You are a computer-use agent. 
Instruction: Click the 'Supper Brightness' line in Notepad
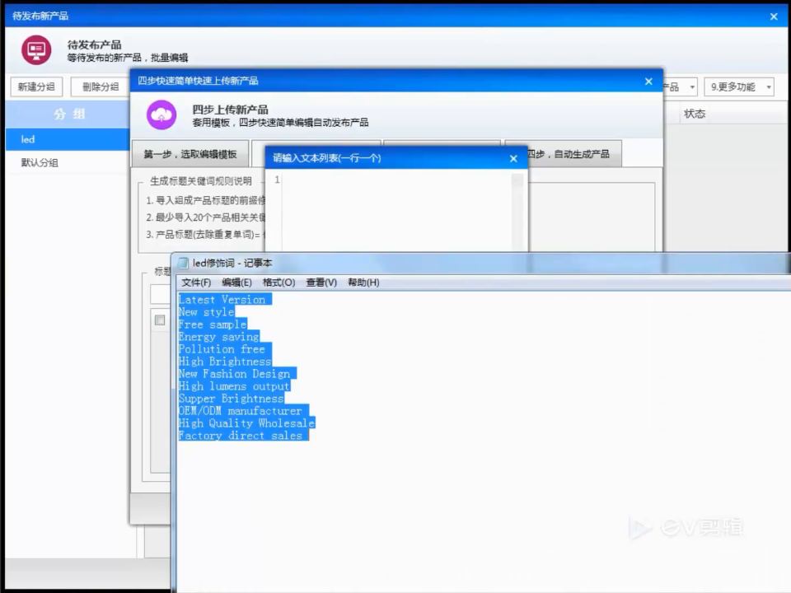(x=231, y=399)
